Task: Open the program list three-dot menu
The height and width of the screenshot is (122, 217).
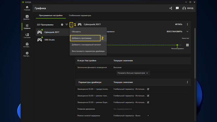Action: tap(71, 25)
